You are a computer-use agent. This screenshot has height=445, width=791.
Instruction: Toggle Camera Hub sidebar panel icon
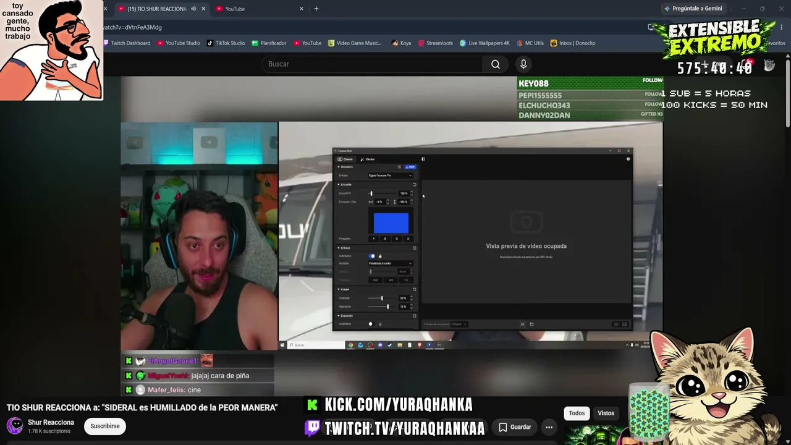tap(423, 159)
